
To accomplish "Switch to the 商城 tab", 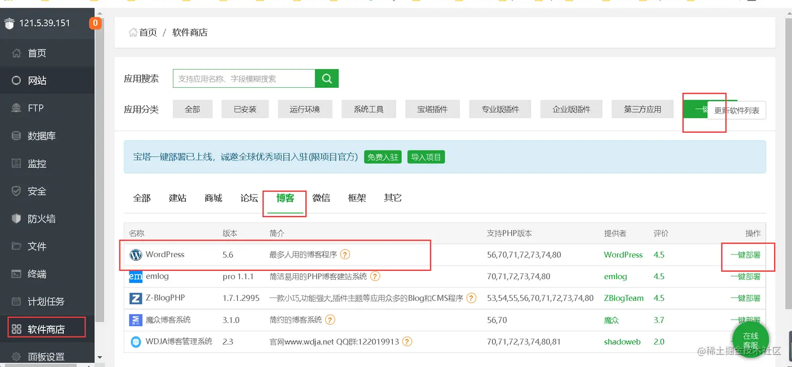I will click(x=214, y=198).
